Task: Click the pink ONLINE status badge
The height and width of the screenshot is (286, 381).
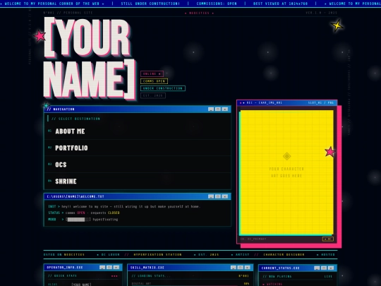Action: click(x=152, y=73)
